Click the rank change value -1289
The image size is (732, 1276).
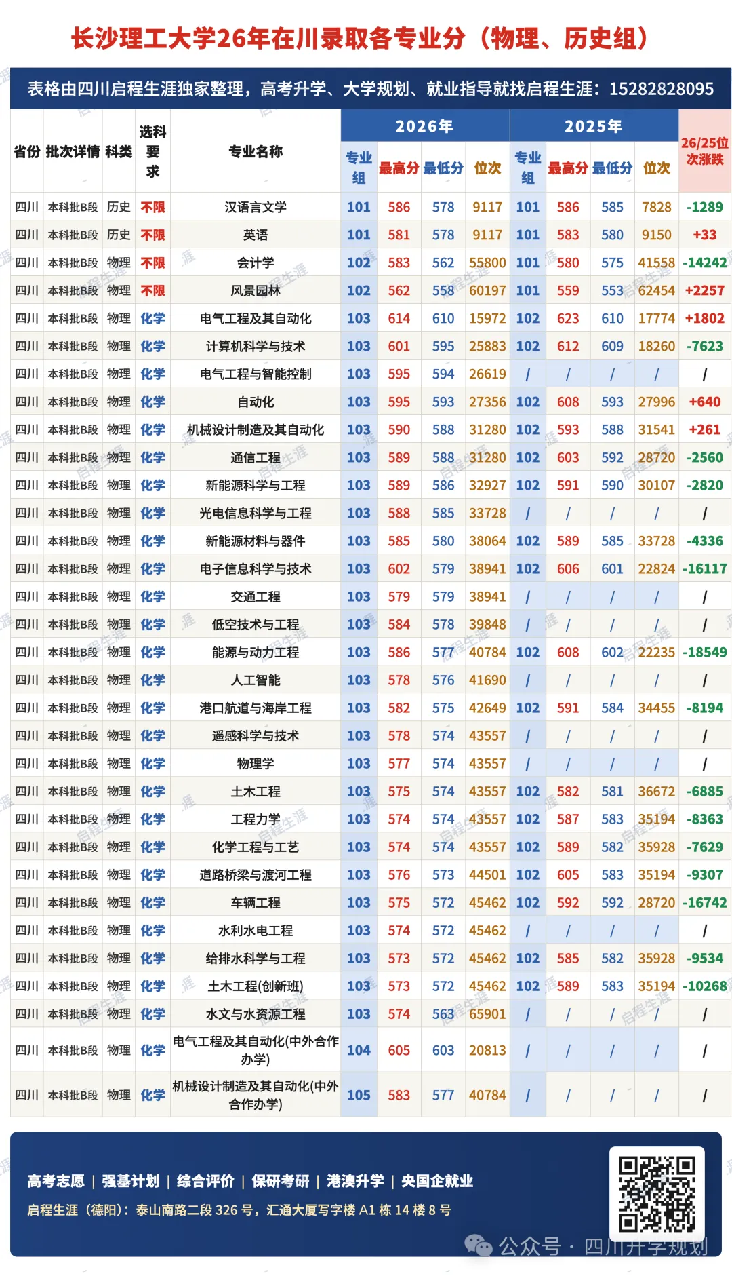705,207
